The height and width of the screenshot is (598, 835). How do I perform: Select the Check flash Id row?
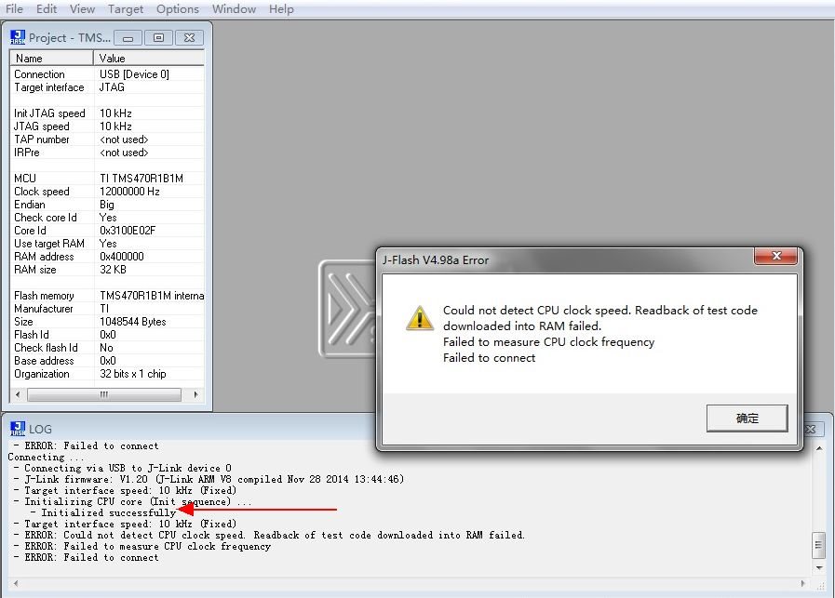click(x=106, y=348)
